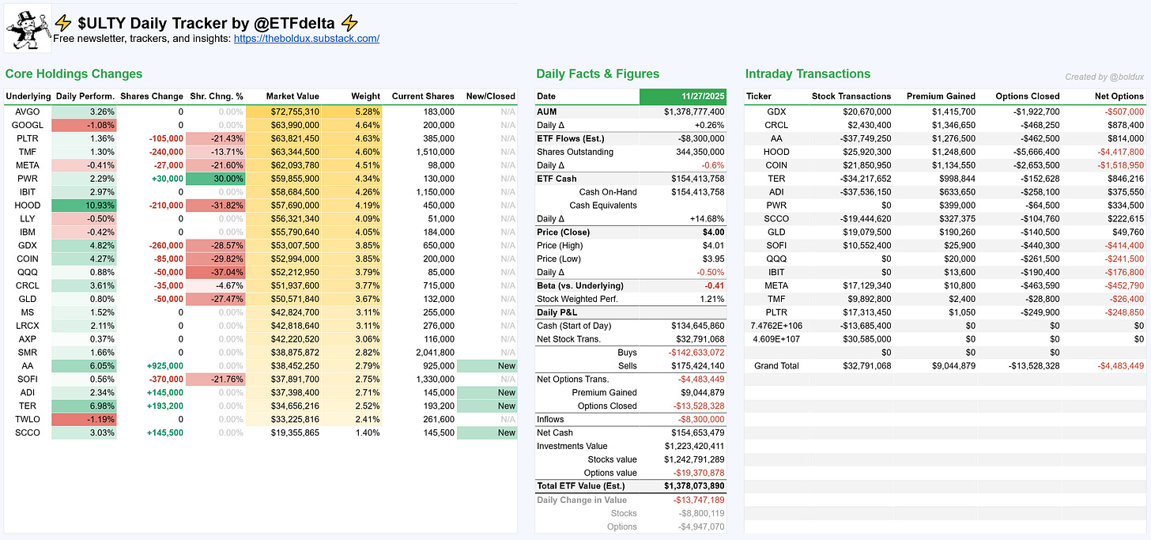1151x540 pixels.
Task: Click the Underlying column header
Action: pos(28,96)
